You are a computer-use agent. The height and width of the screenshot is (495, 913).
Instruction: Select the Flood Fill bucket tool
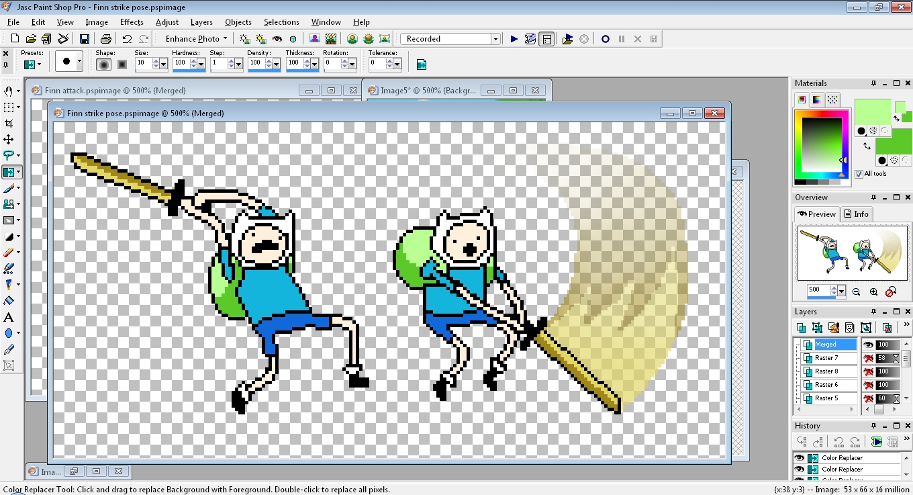[9, 301]
